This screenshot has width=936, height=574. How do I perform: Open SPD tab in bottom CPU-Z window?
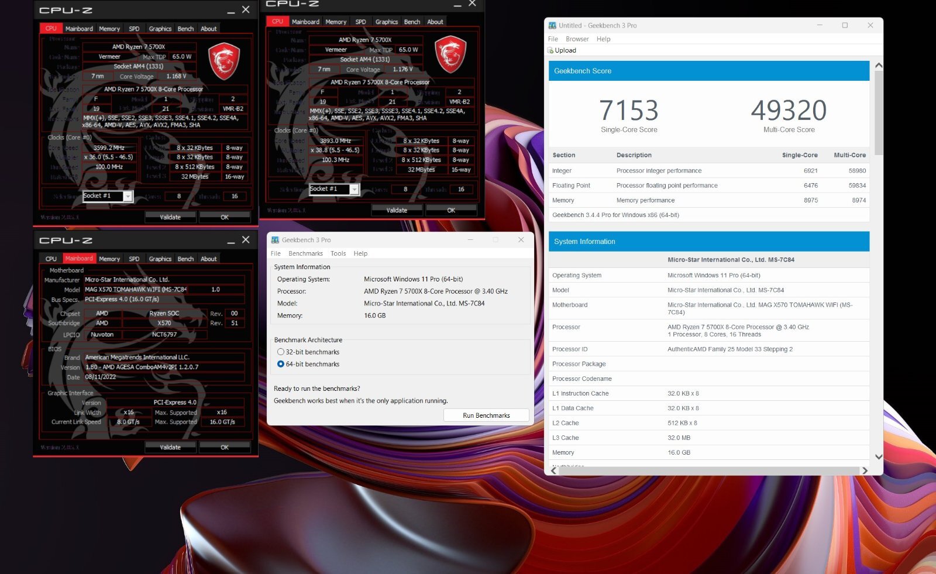click(x=134, y=259)
